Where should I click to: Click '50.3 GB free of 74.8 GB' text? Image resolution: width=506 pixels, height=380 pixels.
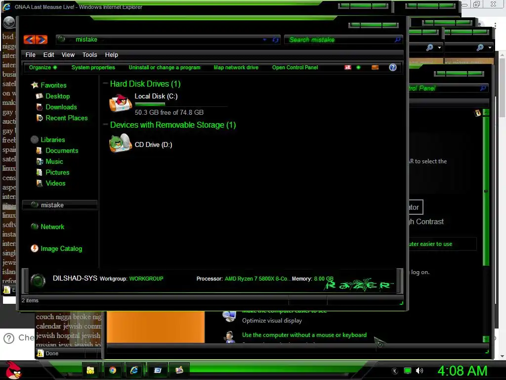169,112
